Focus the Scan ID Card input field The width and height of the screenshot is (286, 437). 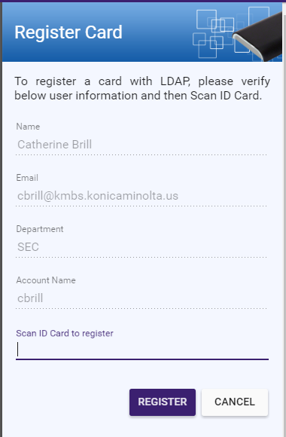point(142,350)
